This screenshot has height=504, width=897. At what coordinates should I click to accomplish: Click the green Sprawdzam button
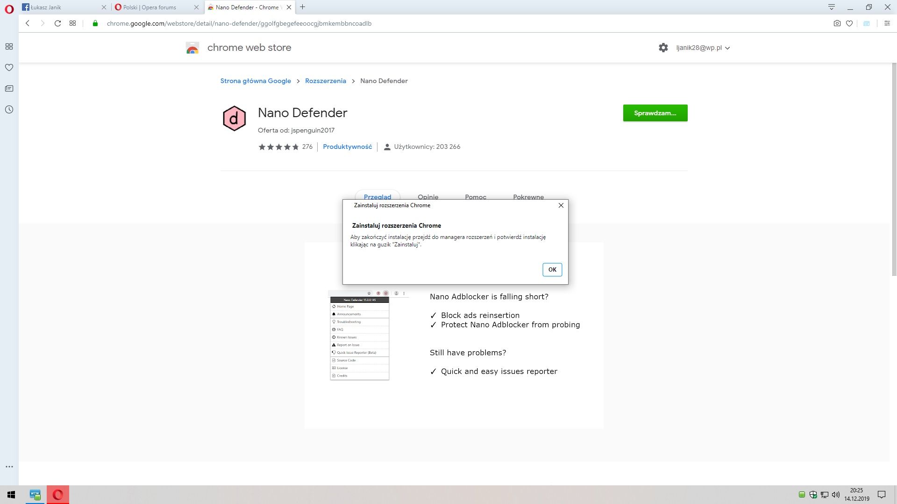click(655, 113)
